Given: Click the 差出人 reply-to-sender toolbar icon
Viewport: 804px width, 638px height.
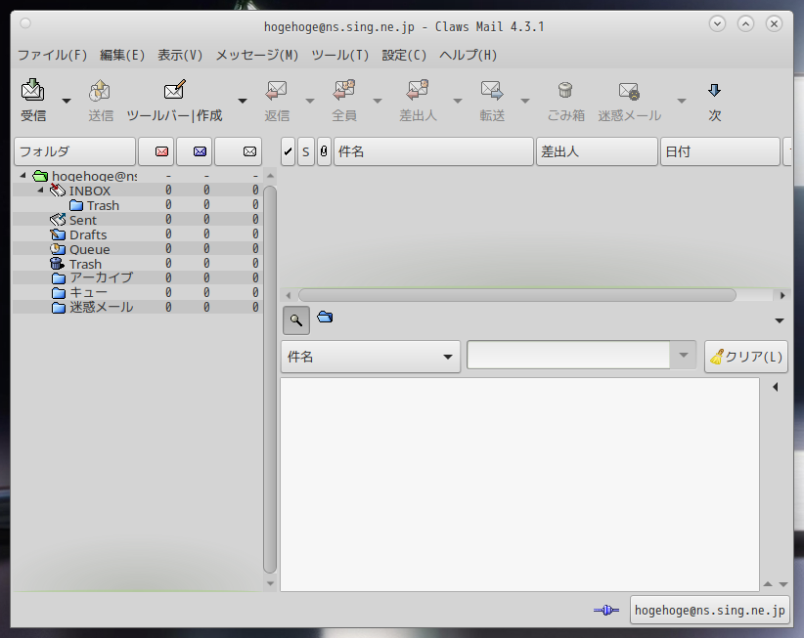Looking at the screenshot, I should pos(418,90).
